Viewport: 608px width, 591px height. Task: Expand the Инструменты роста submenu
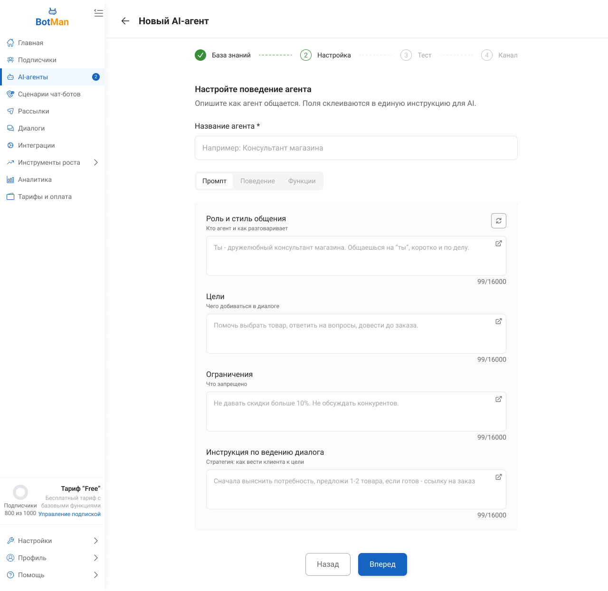(95, 162)
